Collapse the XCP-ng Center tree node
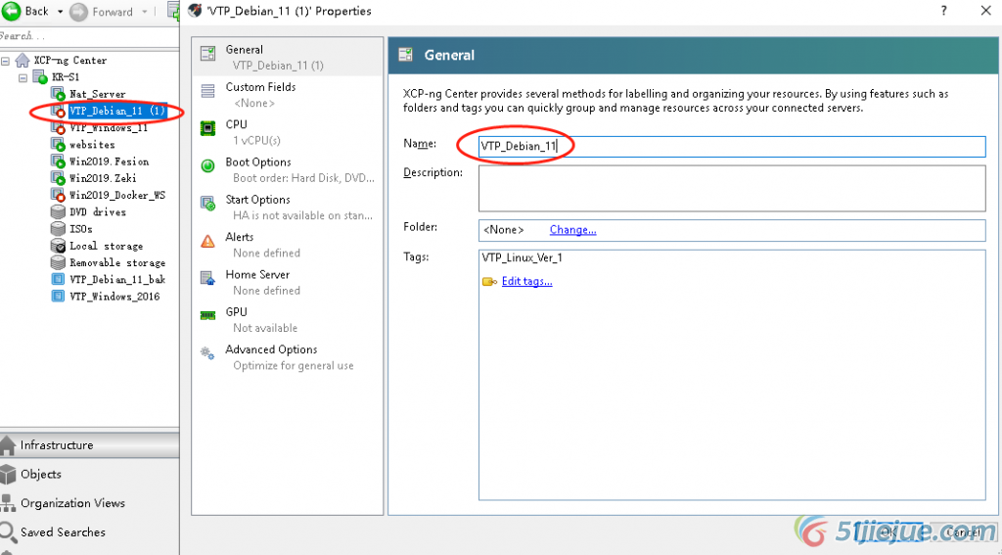This screenshot has width=1002, height=555. pos(7,61)
